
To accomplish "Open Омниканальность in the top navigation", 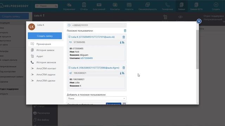I will (148, 7).
